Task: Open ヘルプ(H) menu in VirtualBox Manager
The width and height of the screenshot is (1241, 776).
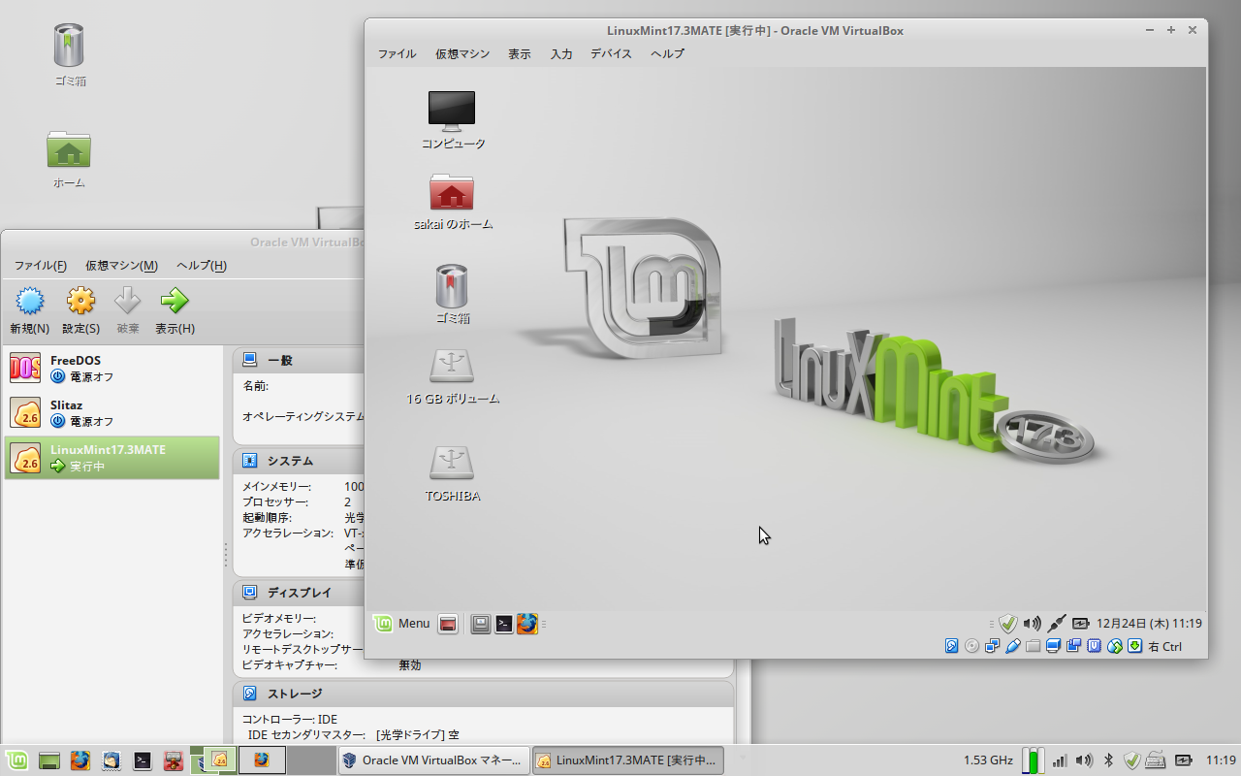Action: [202, 266]
